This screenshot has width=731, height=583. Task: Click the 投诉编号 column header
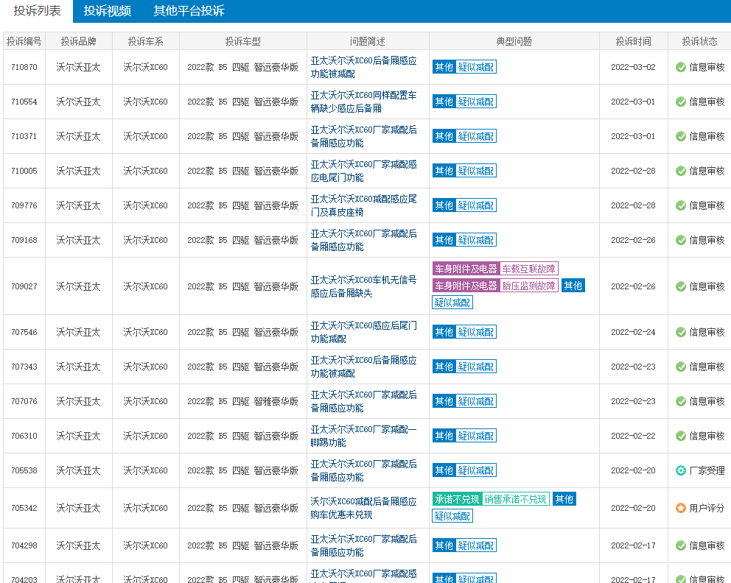pos(24,41)
